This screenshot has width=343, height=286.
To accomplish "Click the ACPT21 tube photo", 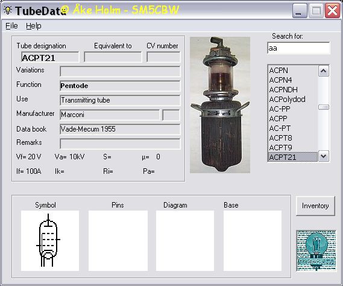I will click(220, 105).
